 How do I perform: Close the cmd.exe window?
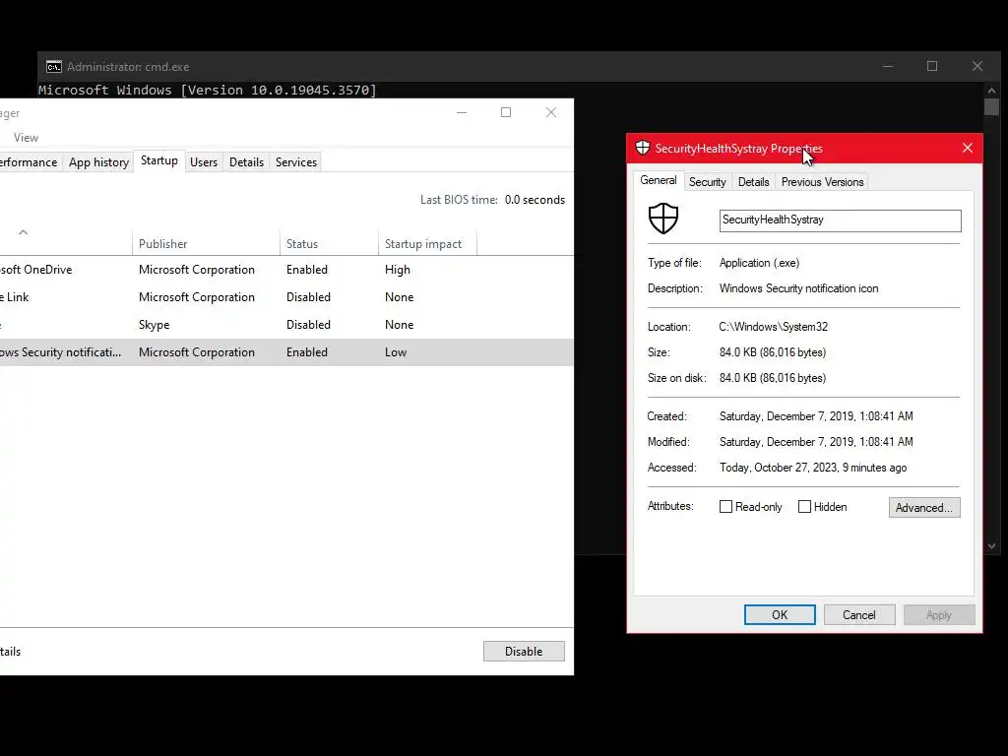pyautogui.click(x=977, y=66)
